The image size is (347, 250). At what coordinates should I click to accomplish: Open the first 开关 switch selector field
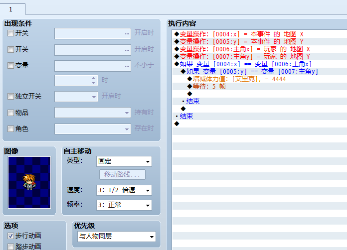[93, 33]
